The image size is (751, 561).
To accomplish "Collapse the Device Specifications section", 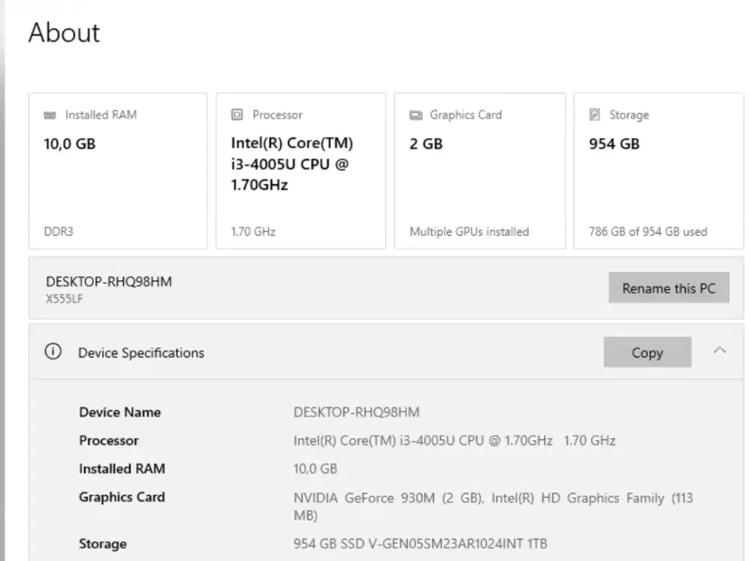I will click(x=720, y=350).
